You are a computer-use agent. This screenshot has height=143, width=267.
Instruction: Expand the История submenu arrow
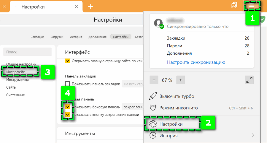coord(253,135)
